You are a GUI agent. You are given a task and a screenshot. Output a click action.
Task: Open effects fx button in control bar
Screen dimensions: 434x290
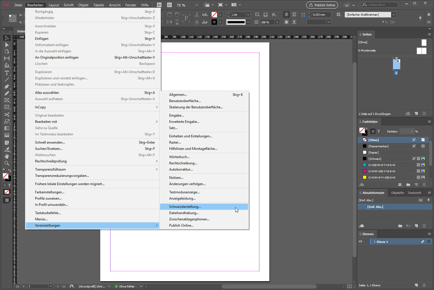point(274,14)
